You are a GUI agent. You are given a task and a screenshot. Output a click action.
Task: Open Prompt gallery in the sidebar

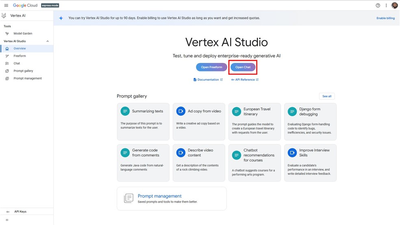[x=23, y=71]
